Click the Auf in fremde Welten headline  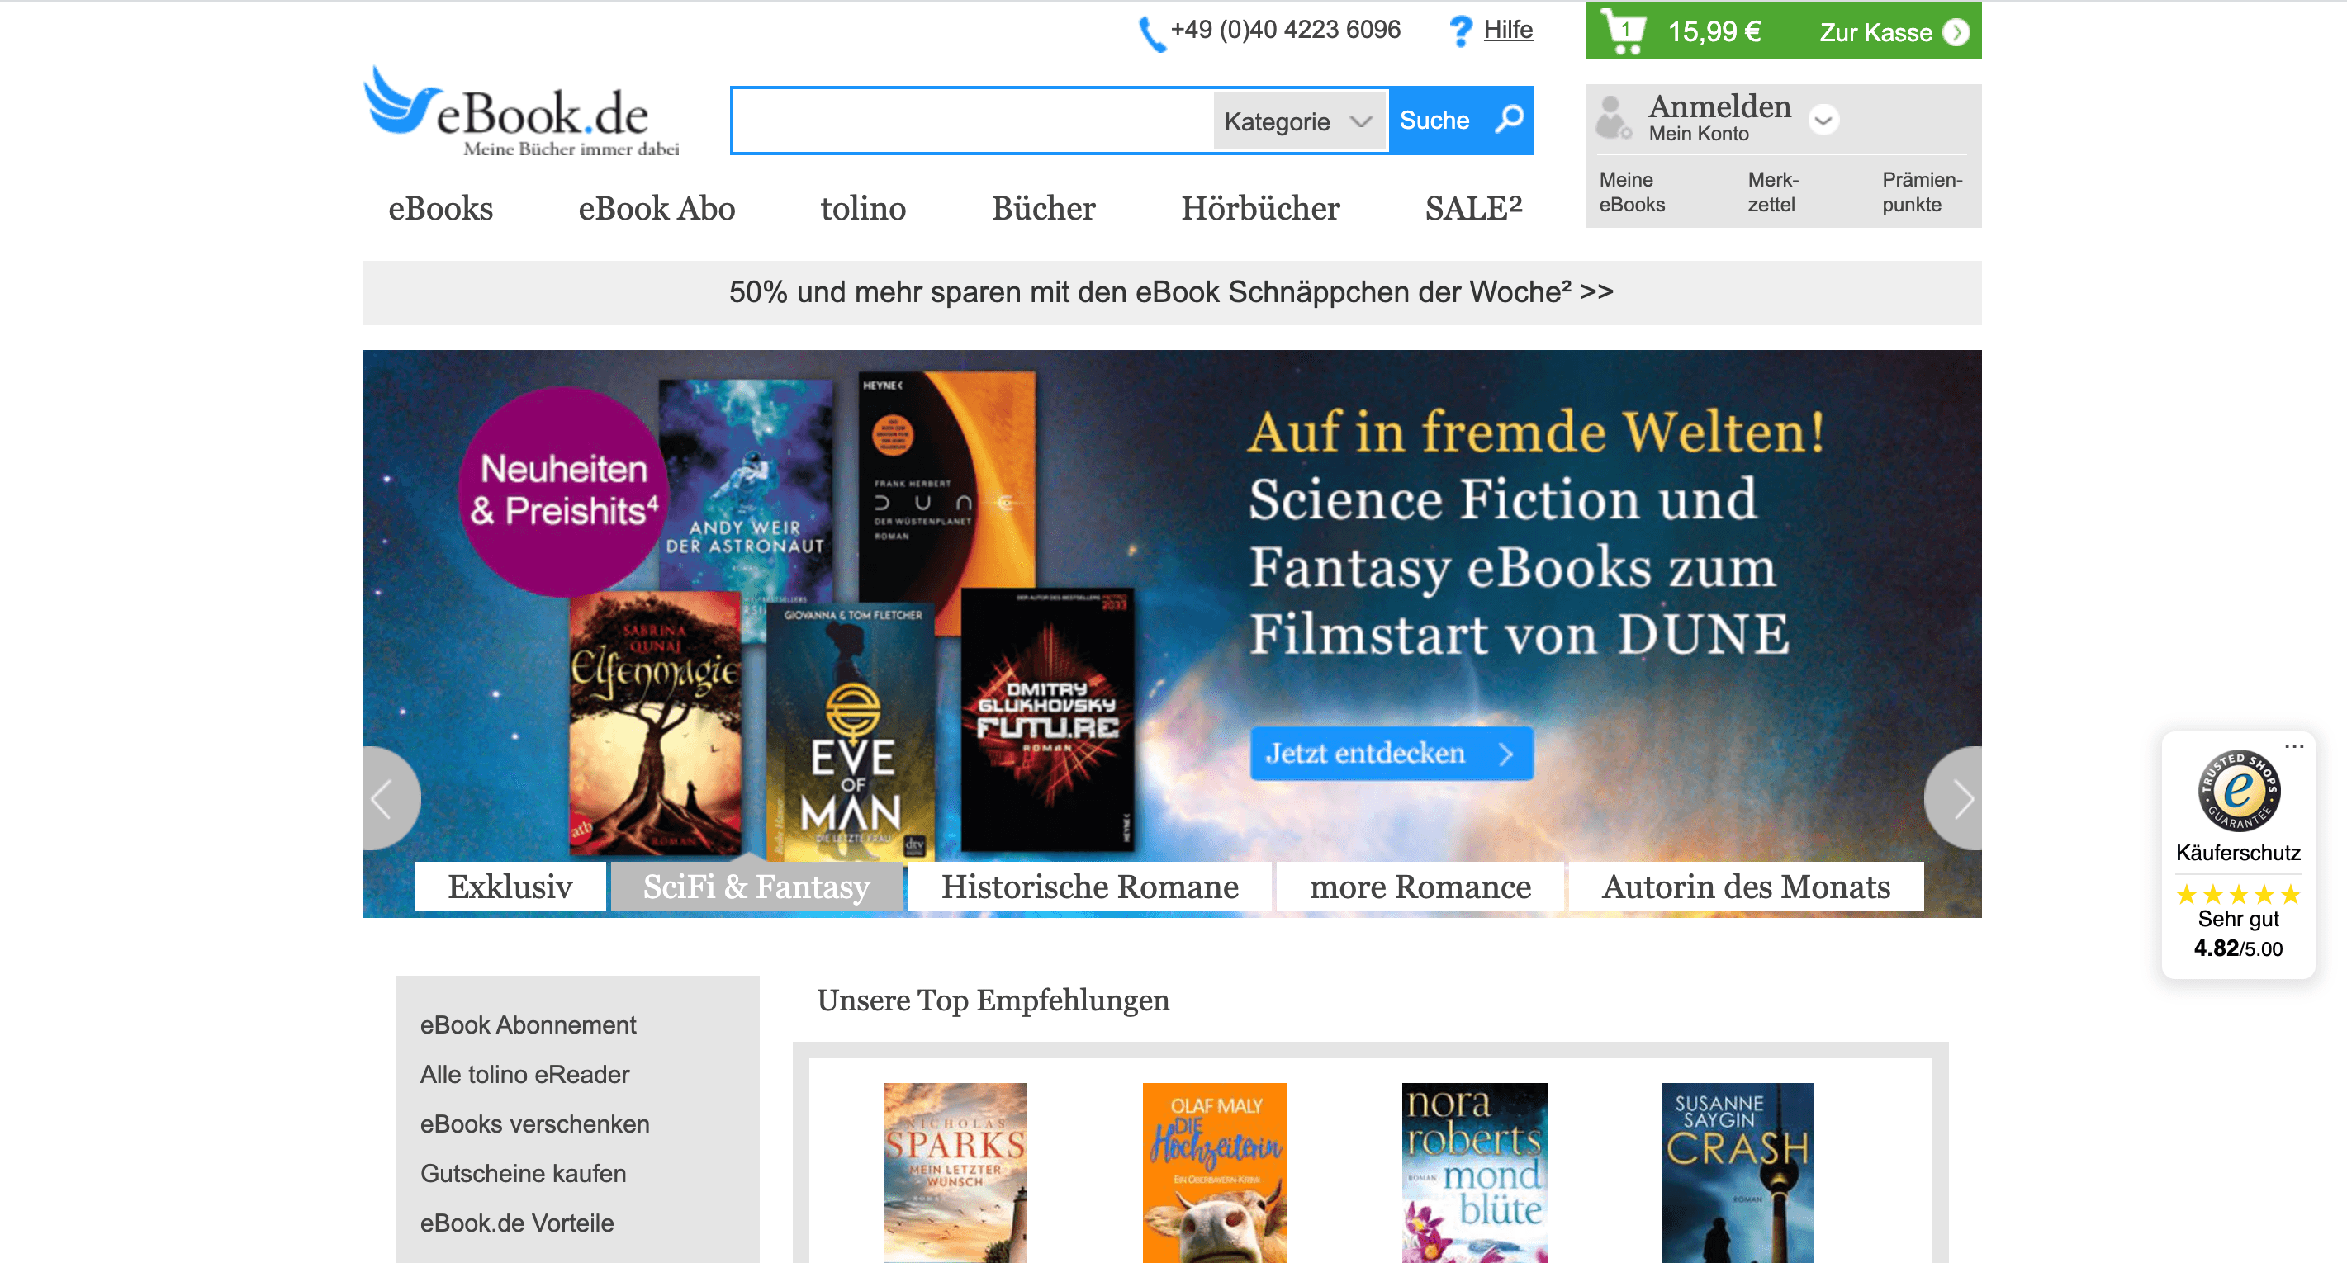1536,431
